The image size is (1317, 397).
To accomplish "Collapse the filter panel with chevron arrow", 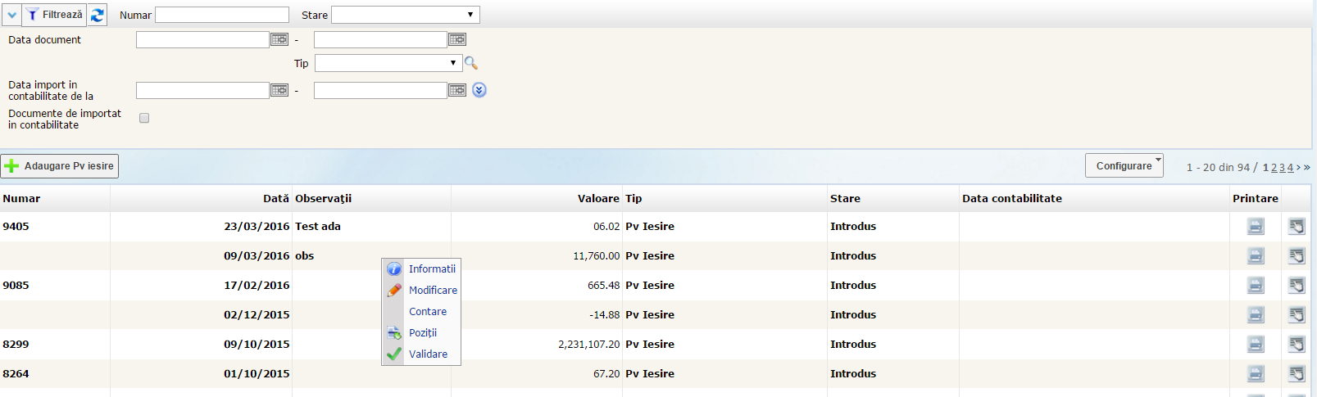I will coord(11,15).
